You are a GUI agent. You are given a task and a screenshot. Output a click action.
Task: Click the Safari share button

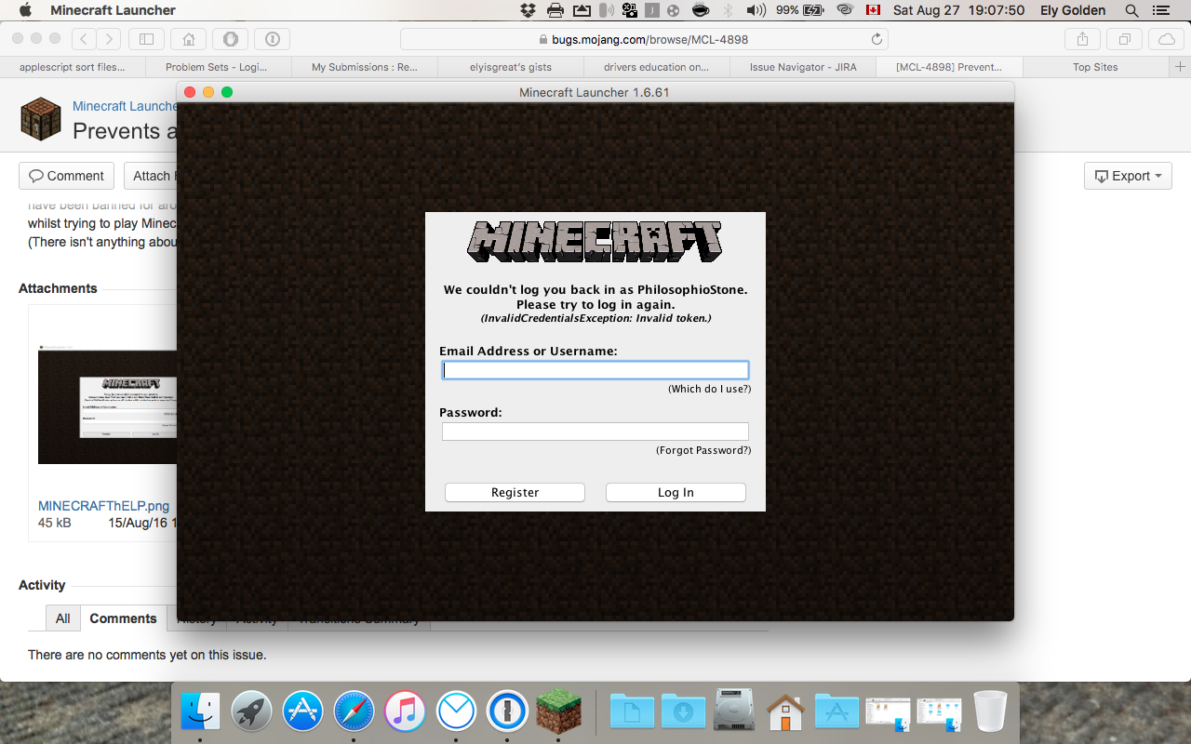point(1082,39)
